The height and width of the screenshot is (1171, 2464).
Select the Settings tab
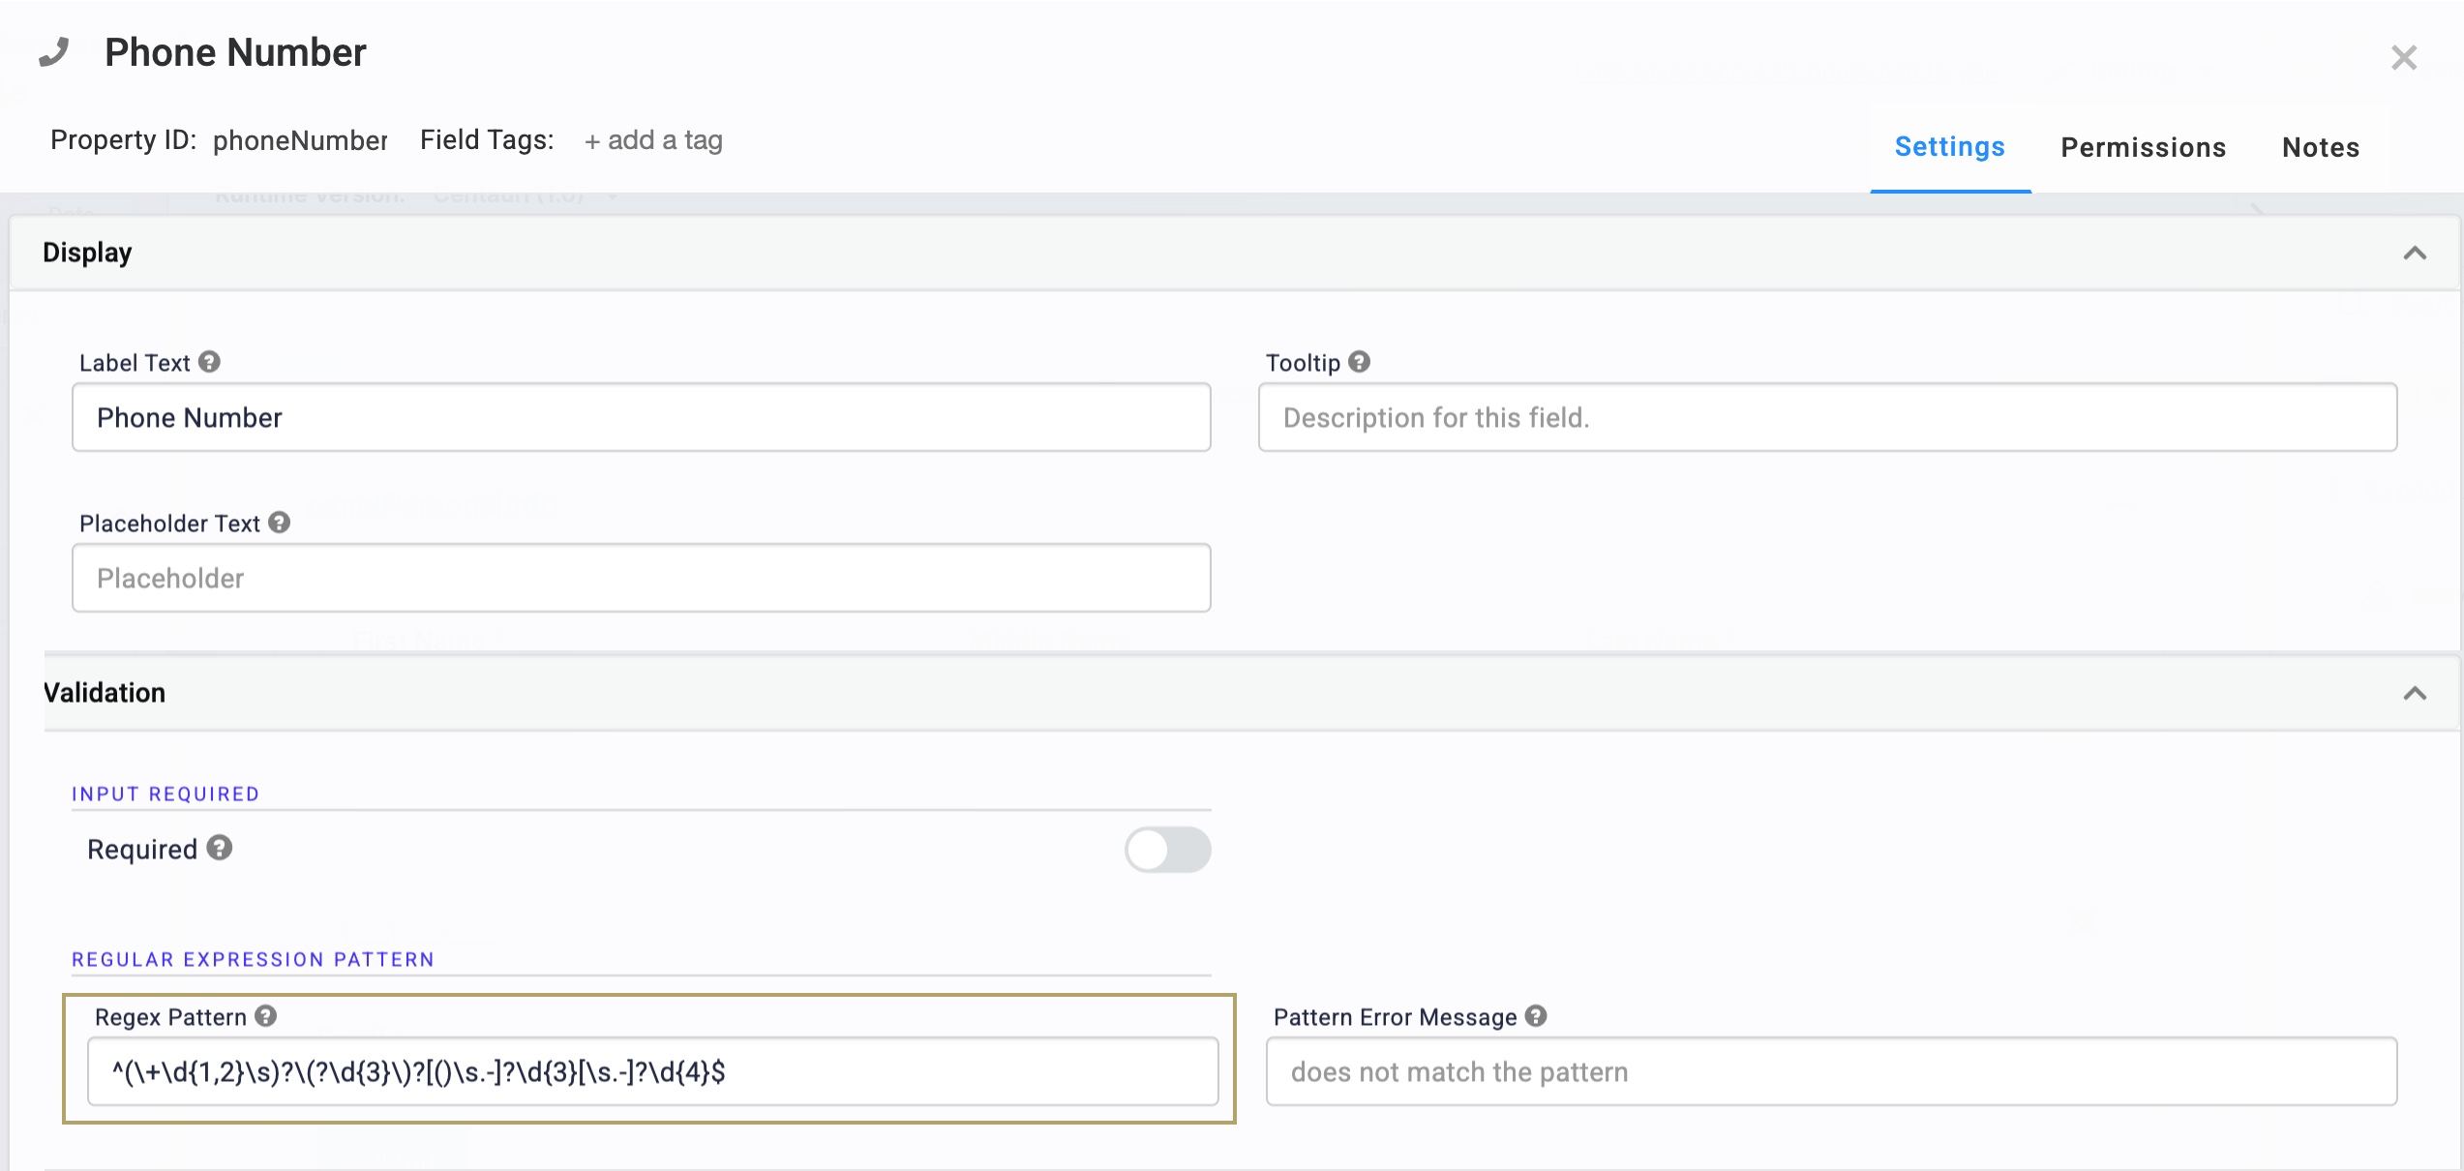point(1949,147)
